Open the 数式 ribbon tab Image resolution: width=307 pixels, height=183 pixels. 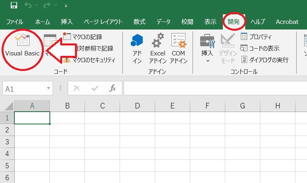140,22
